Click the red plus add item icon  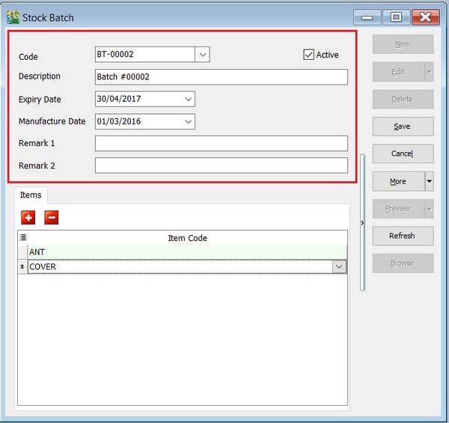[x=28, y=218]
